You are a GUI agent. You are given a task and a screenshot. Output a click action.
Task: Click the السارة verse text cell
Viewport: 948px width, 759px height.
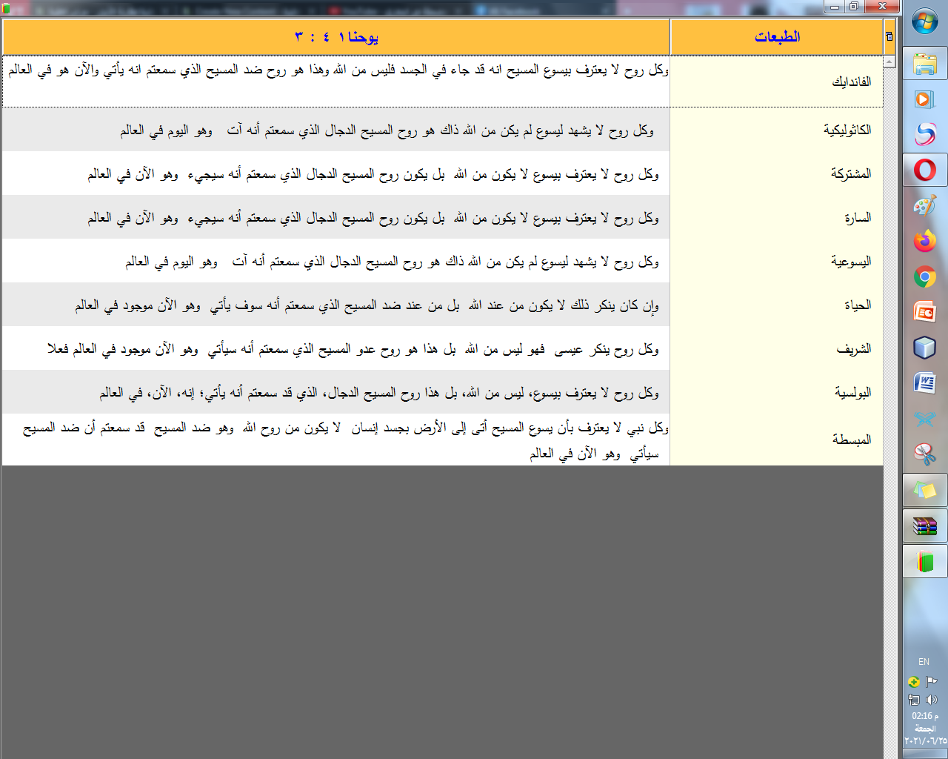tap(336, 217)
